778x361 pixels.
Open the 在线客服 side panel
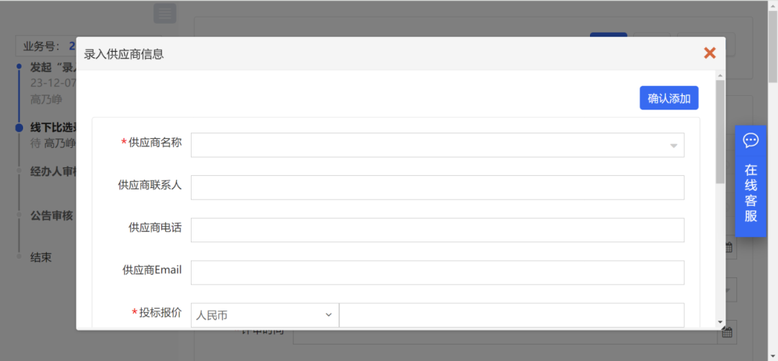pos(751,192)
